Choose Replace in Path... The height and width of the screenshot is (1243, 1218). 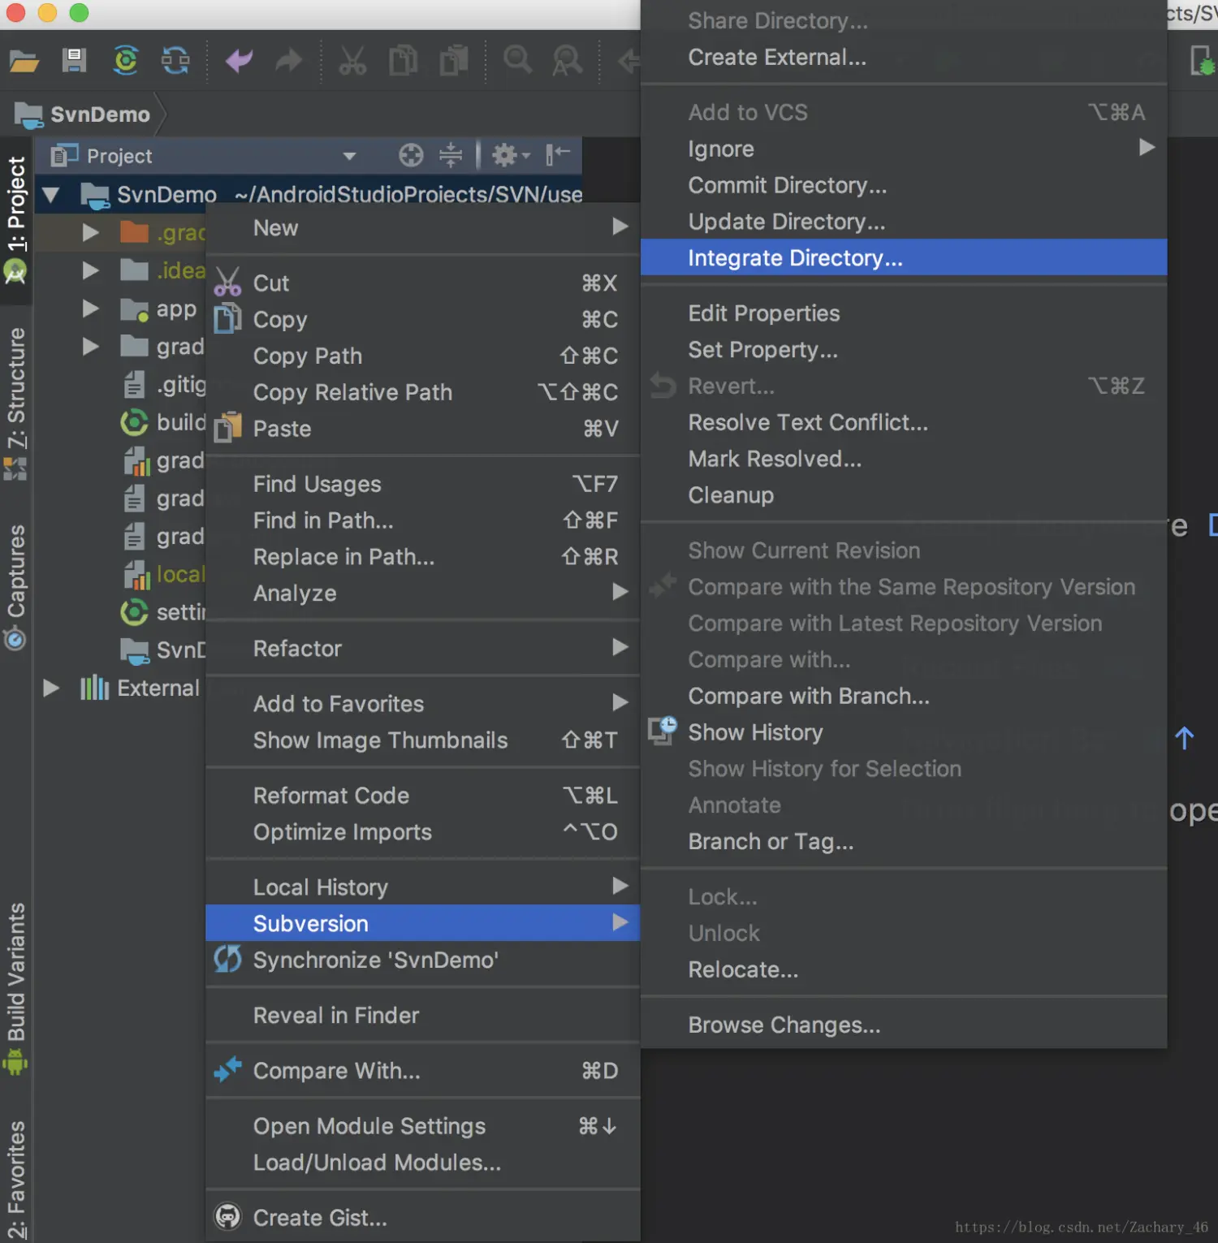coord(422,557)
